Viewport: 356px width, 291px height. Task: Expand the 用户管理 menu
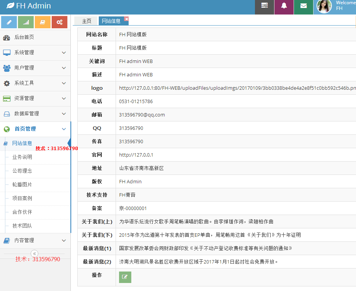(x=35, y=68)
